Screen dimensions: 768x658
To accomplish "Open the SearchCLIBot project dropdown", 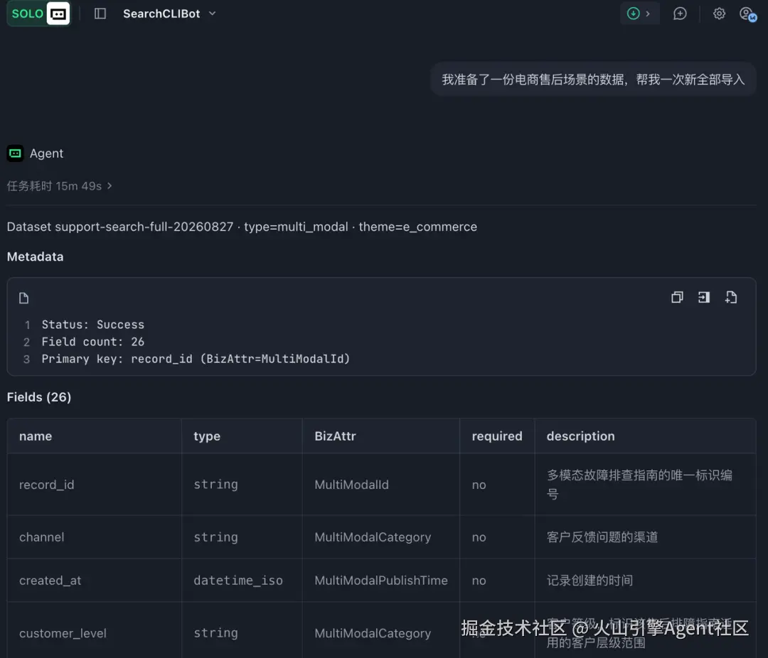I will pyautogui.click(x=169, y=14).
